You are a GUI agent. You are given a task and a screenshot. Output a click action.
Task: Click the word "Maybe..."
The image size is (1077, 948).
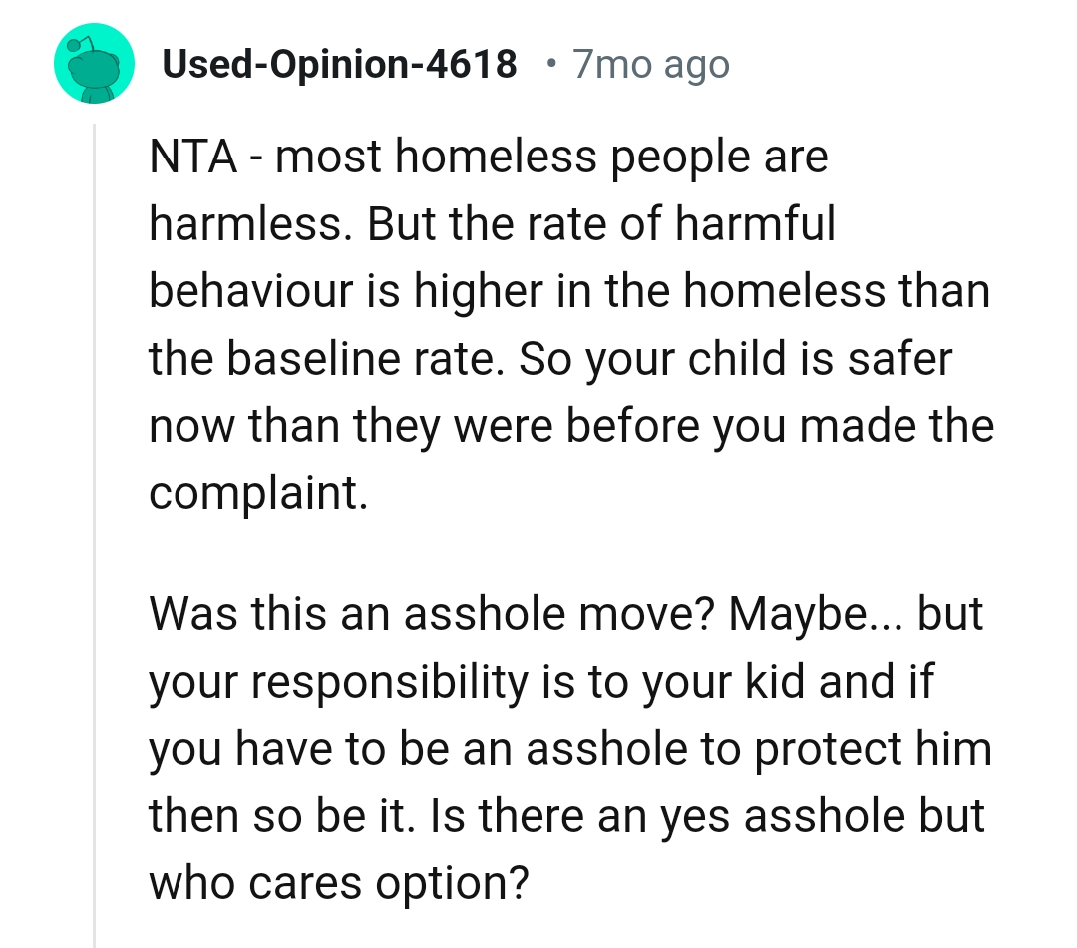815,616
